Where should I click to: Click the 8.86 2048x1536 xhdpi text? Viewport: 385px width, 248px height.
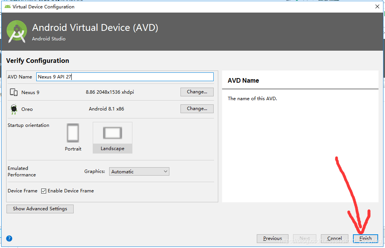(x=110, y=92)
